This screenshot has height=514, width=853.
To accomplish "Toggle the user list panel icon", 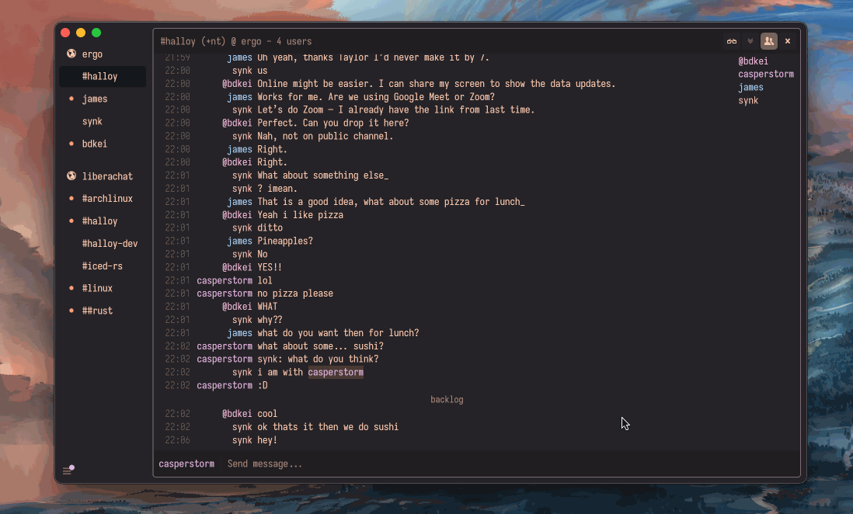I will [768, 41].
